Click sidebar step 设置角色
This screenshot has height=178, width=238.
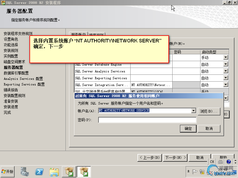tap(11, 39)
